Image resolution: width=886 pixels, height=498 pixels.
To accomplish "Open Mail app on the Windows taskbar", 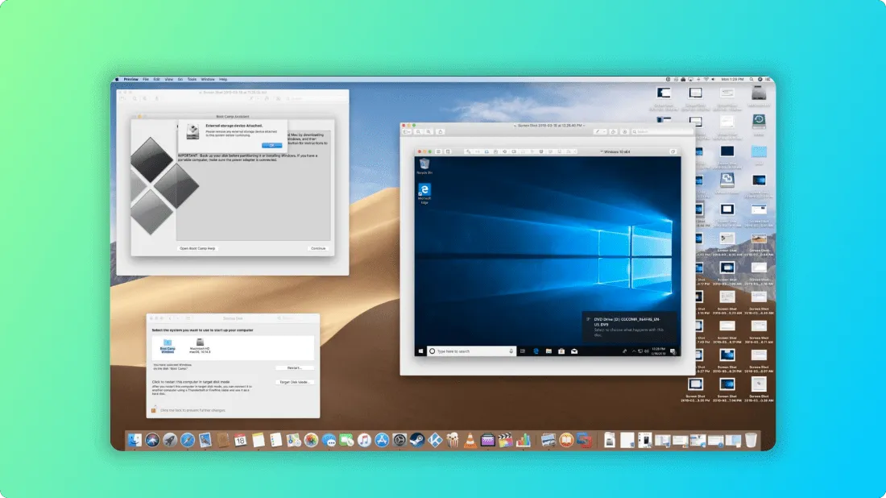I will [x=574, y=351].
